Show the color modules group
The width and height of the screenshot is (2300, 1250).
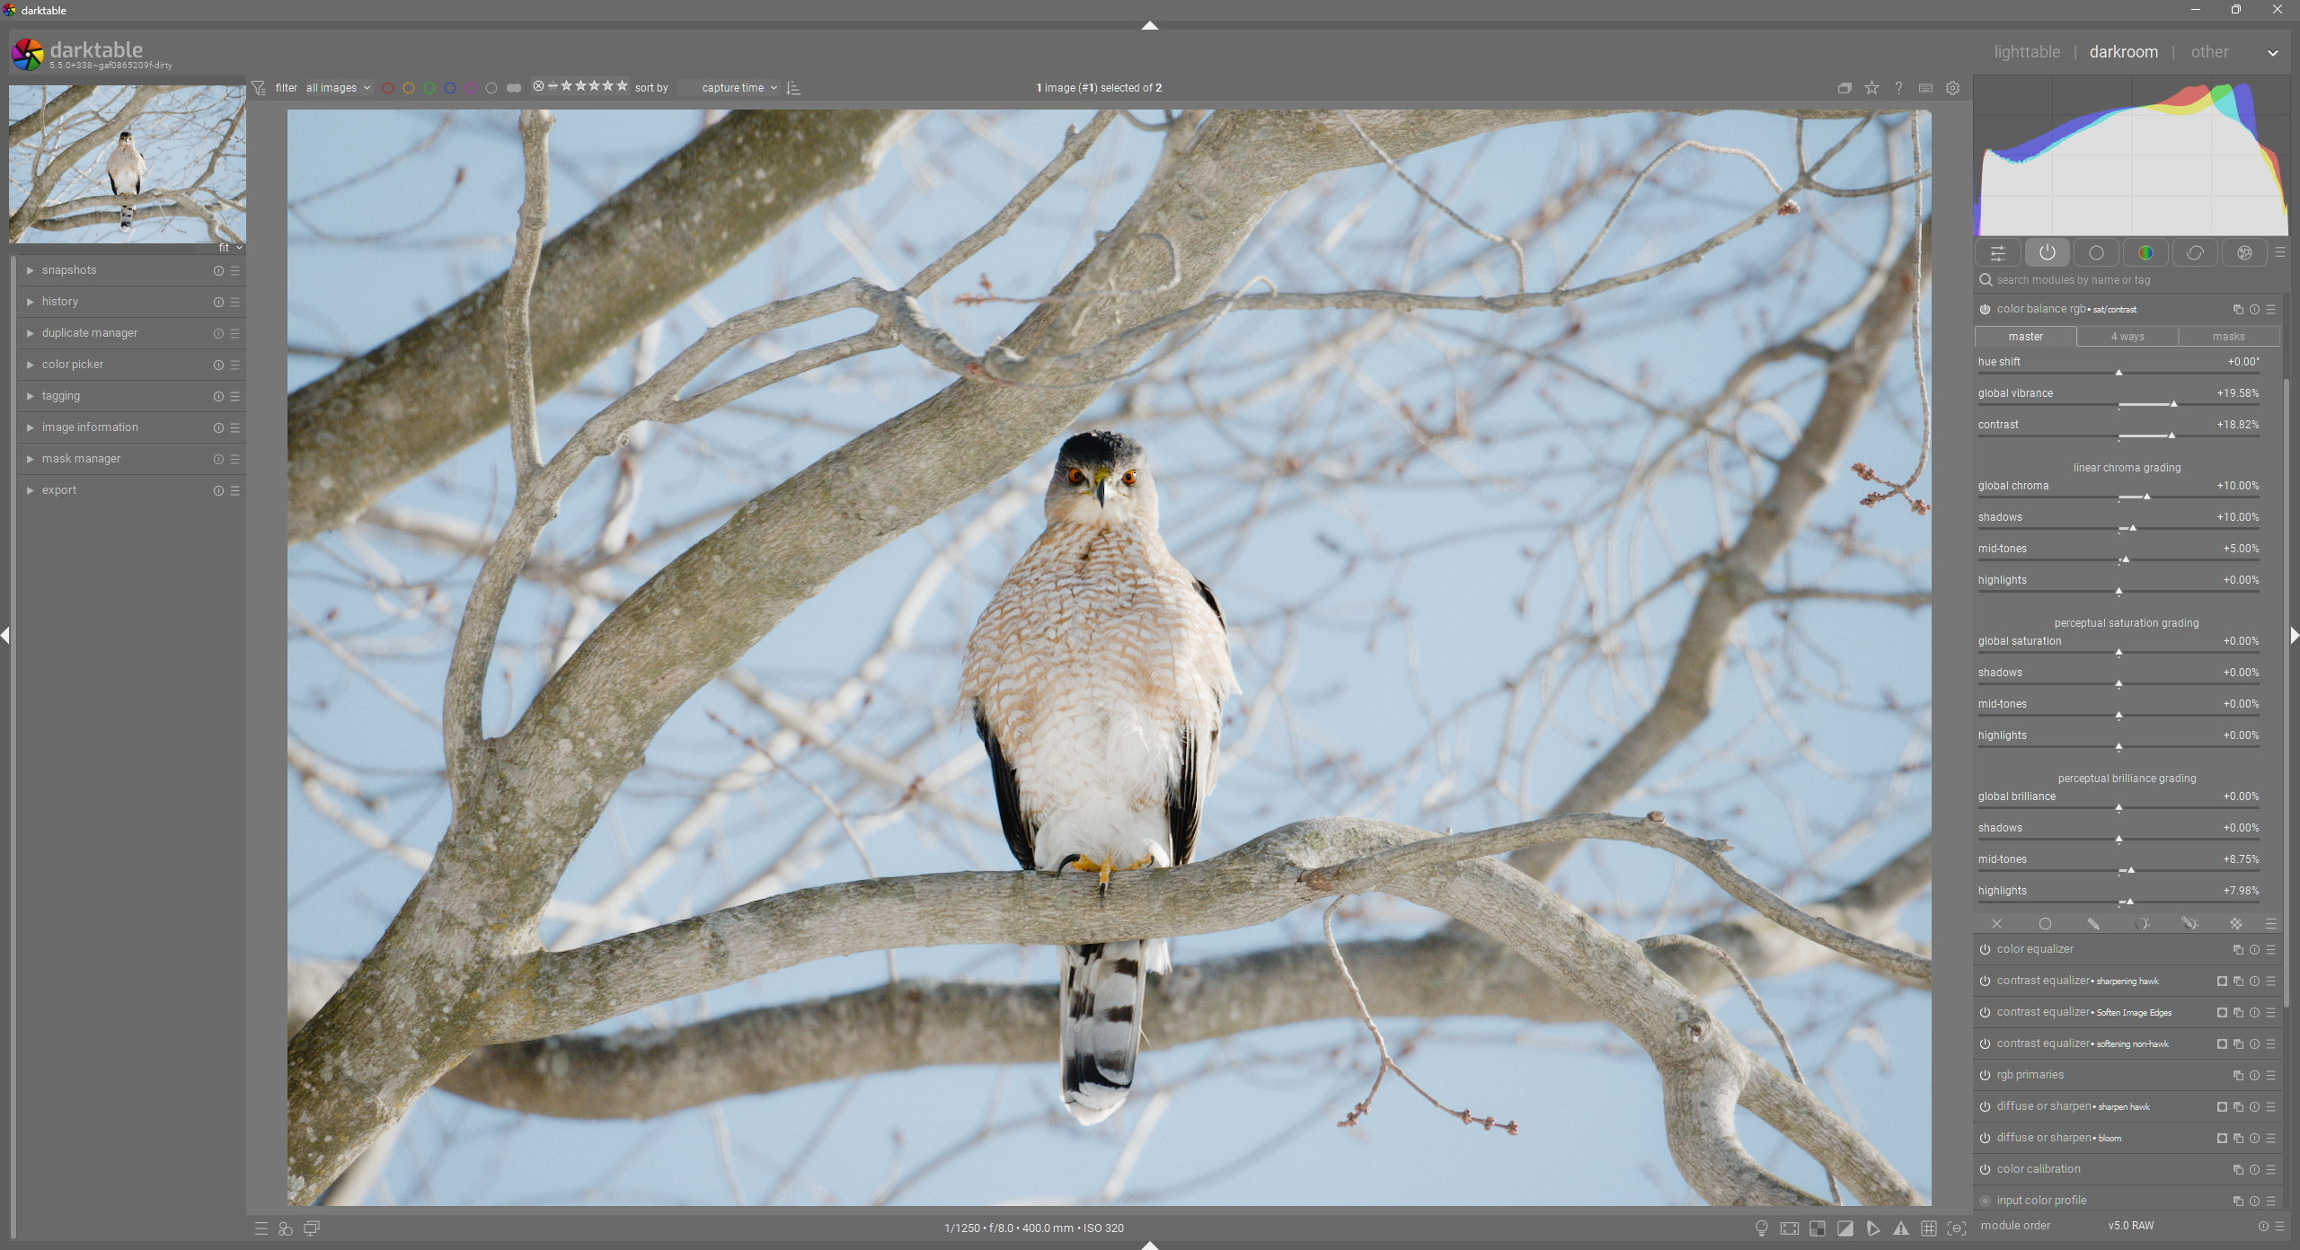tap(2145, 253)
